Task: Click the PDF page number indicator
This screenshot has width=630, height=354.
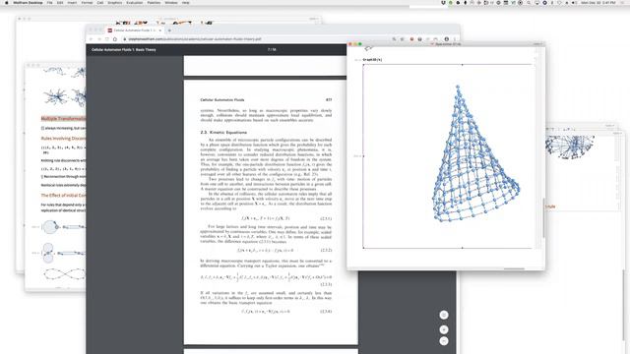Action: click(272, 50)
